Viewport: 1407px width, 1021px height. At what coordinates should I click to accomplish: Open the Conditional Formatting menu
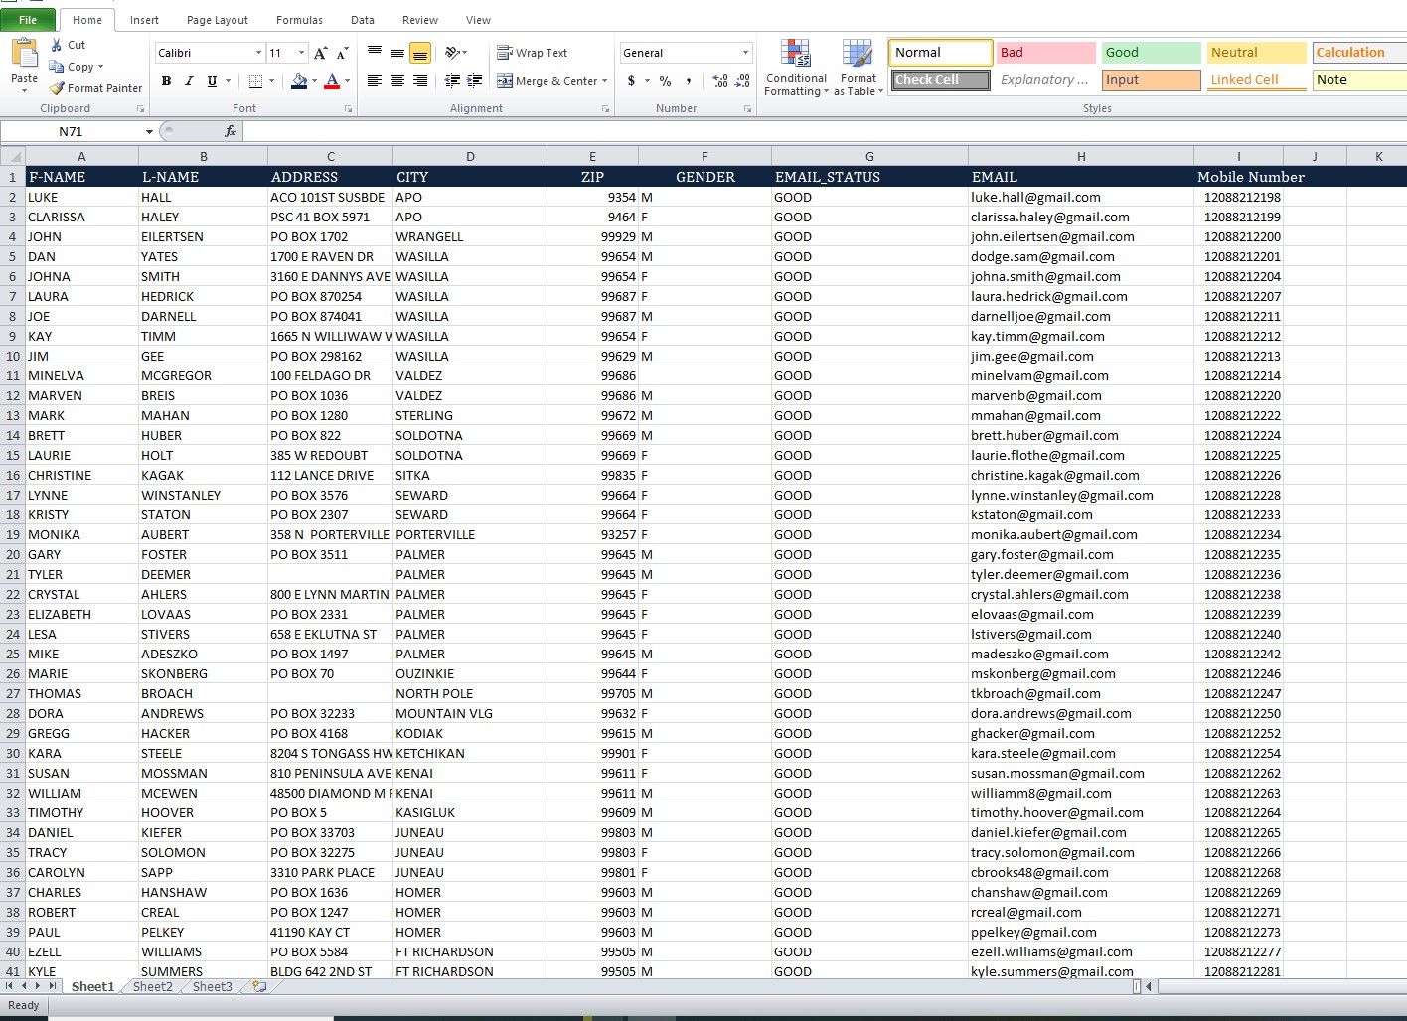796,68
